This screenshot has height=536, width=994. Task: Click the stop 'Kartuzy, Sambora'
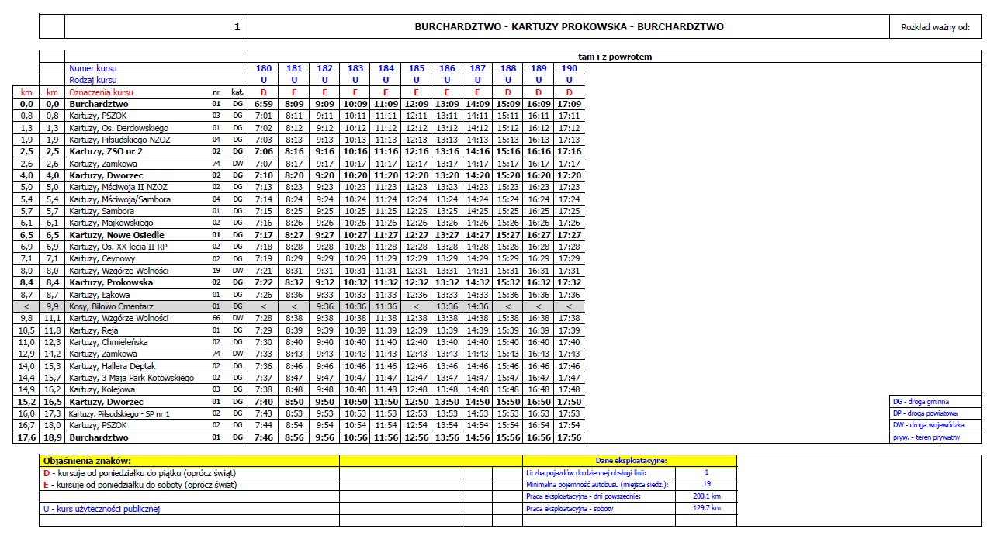point(101,211)
